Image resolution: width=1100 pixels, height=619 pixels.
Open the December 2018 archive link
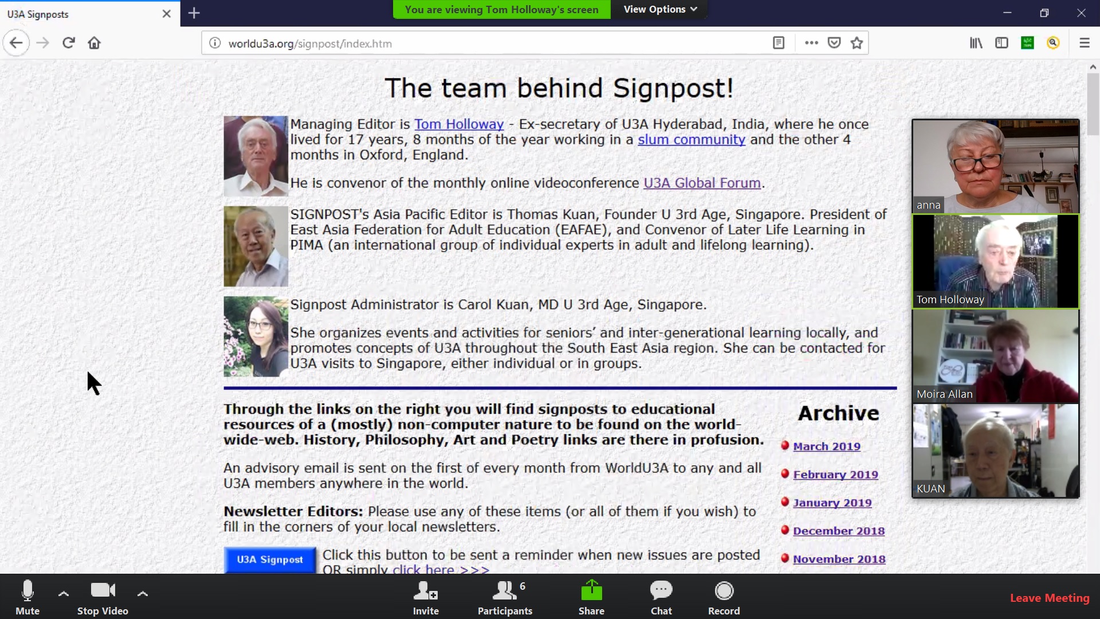(x=839, y=531)
